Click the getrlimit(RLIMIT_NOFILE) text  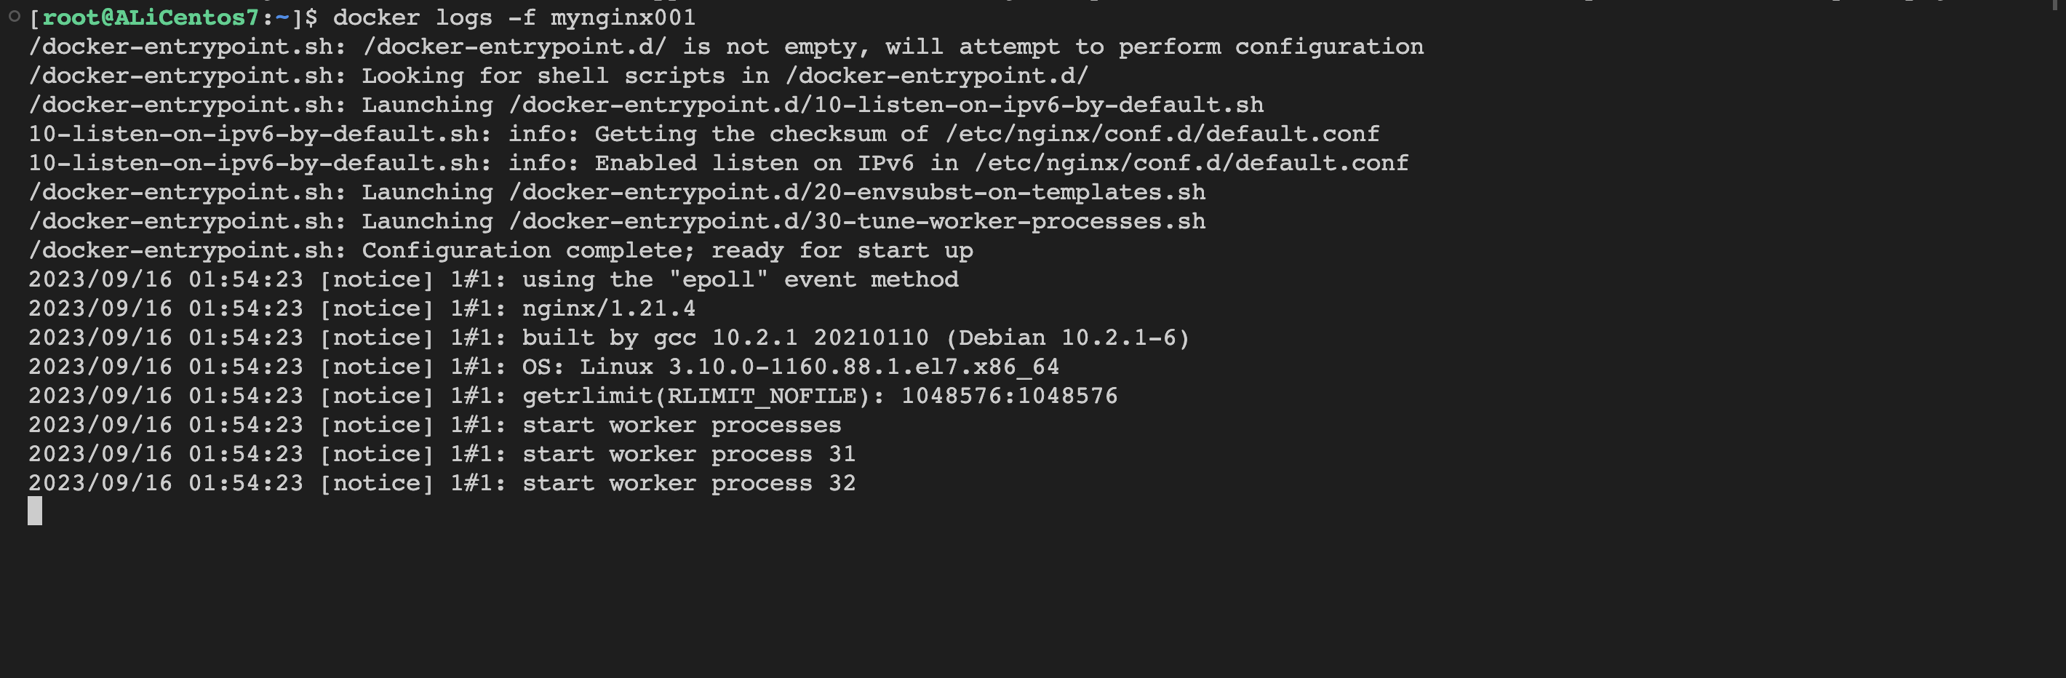703,396
